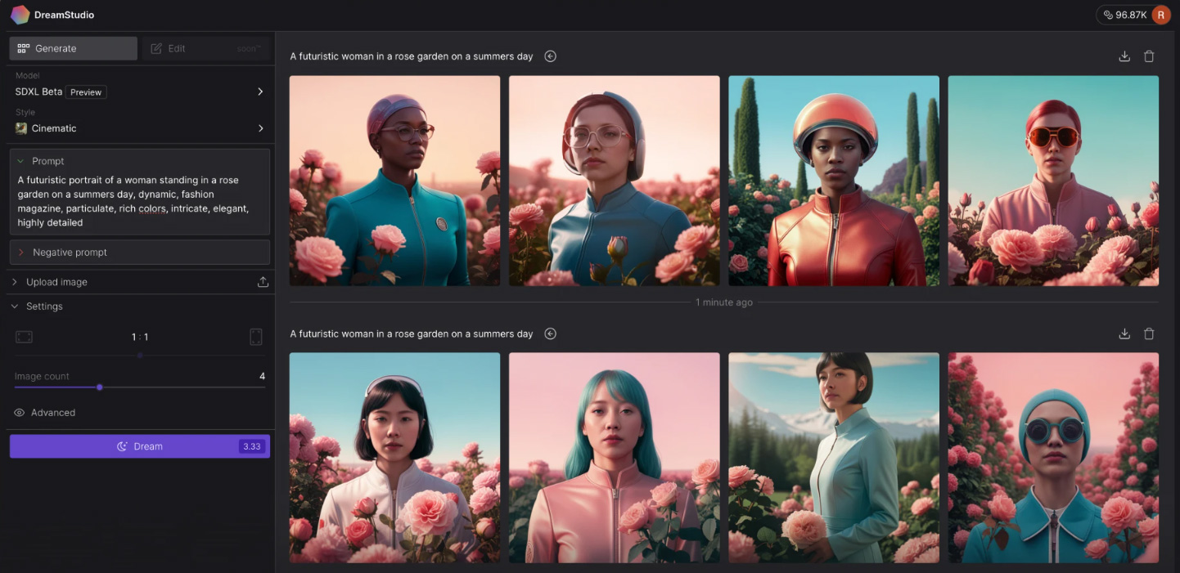Open the image with clear glasses and blue jacket

point(615,181)
